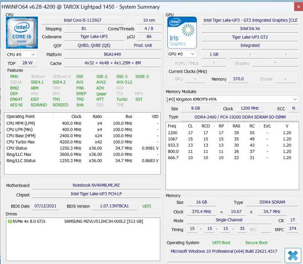
Task: Click the Single-Channel mode field
Action: (229, 220)
